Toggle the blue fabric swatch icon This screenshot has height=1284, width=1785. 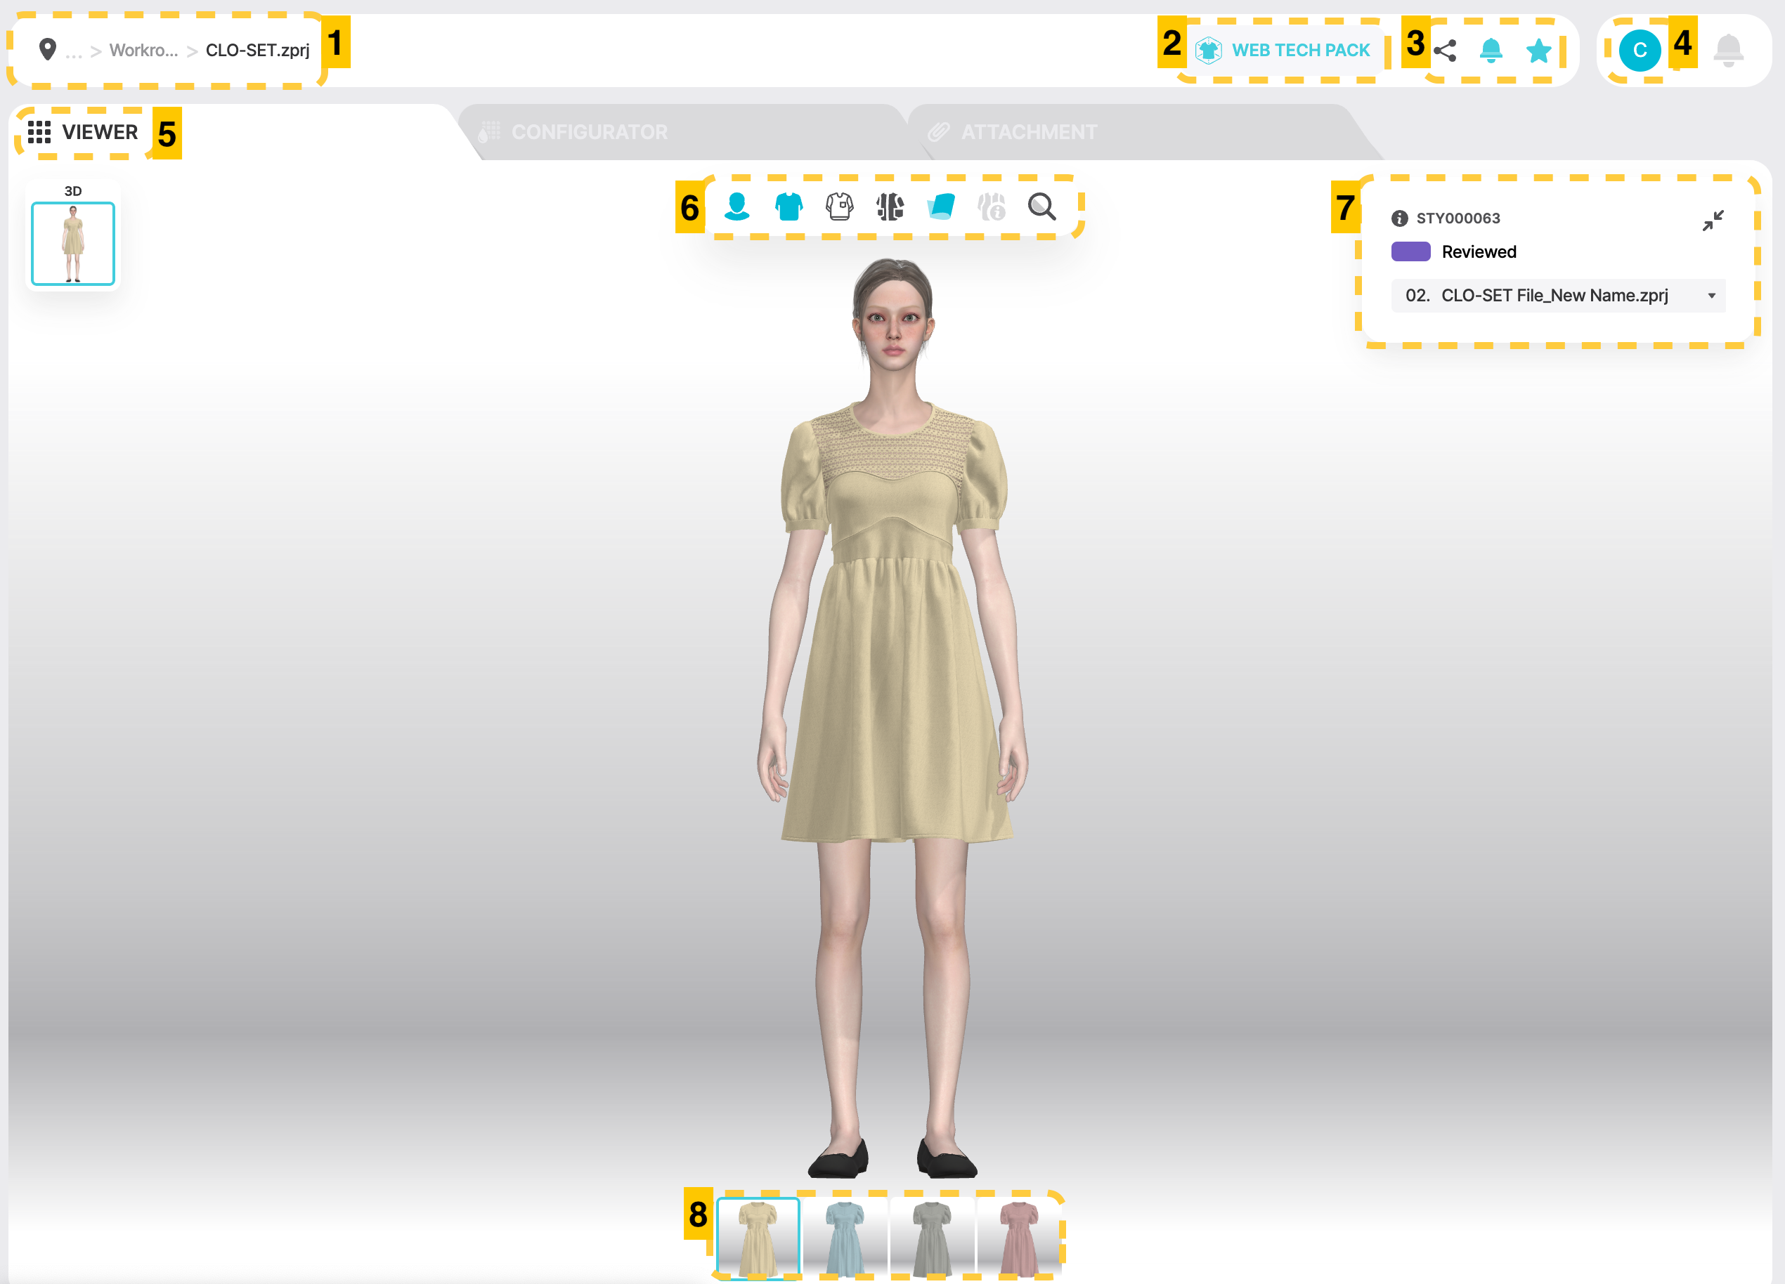[941, 207]
